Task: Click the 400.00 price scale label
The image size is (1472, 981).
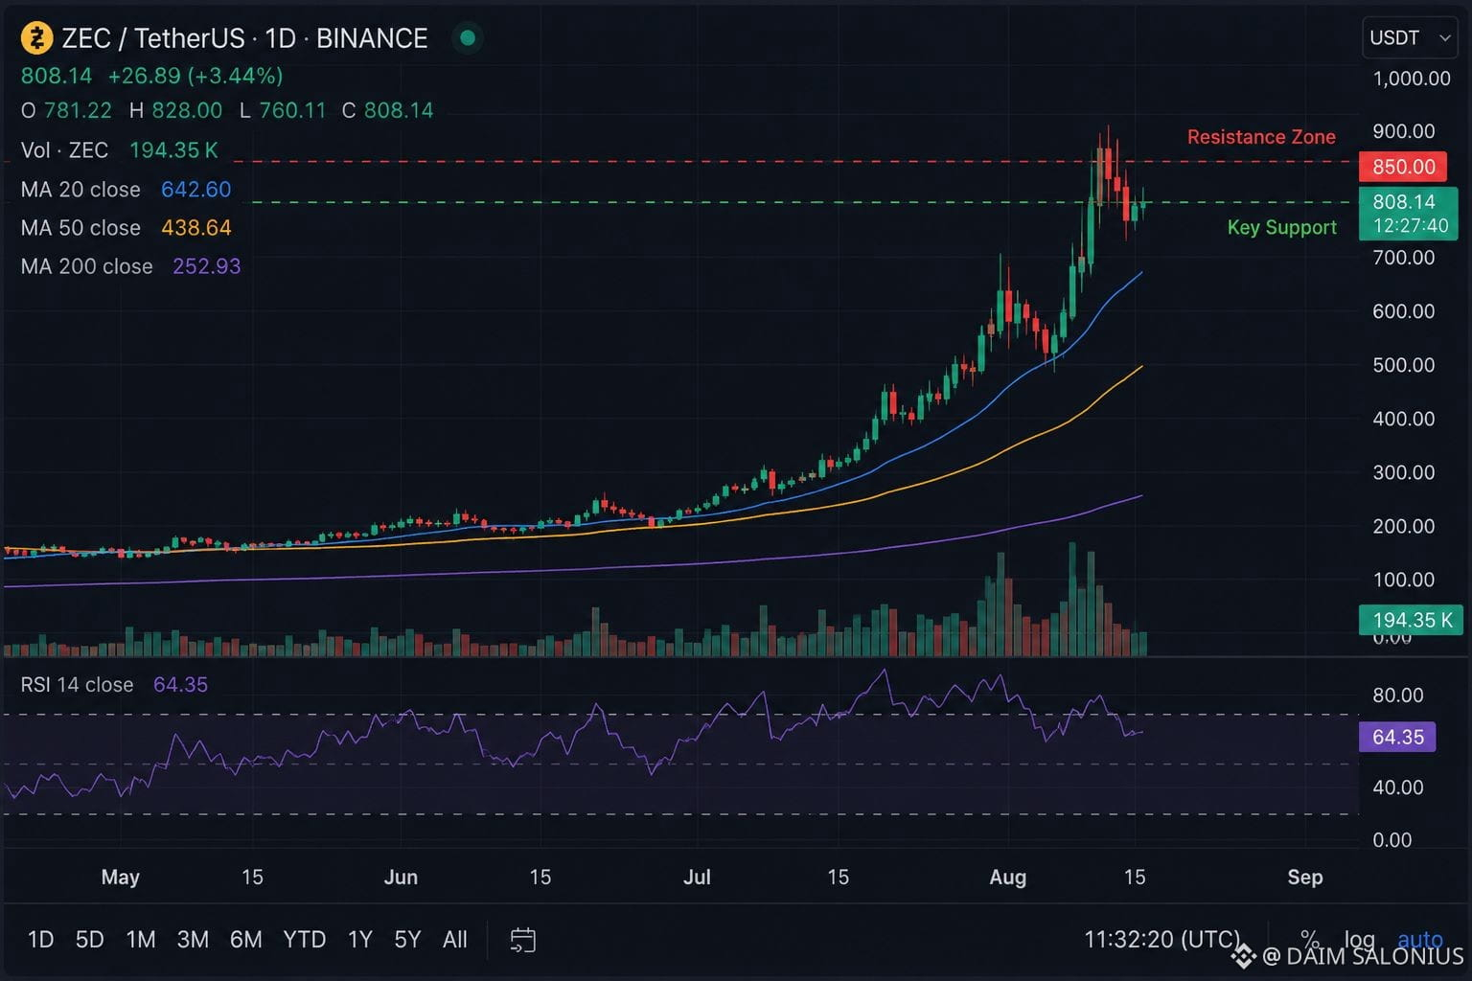Action: pos(1404,419)
